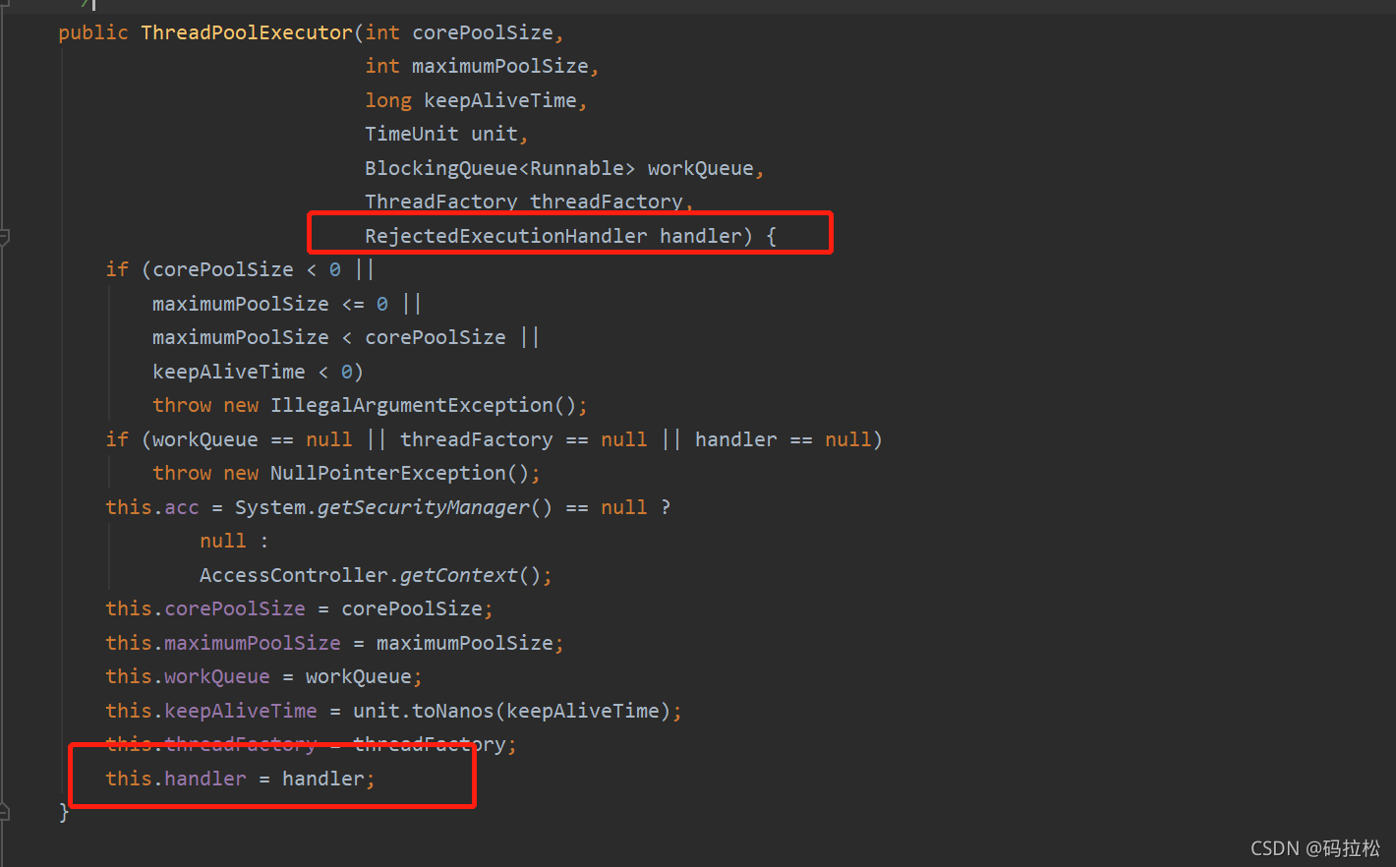Click 'workQueue' field in this.workQueue assignment
The width and height of the screenshot is (1396, 867).
tap(217, 676)
